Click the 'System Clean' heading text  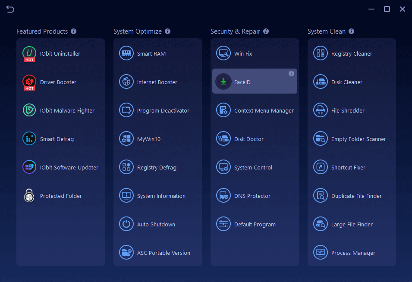pos(326,31)
